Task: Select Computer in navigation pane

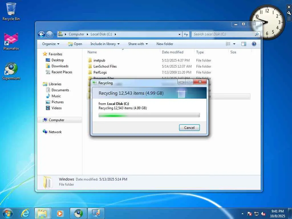Action: (56, 120)
